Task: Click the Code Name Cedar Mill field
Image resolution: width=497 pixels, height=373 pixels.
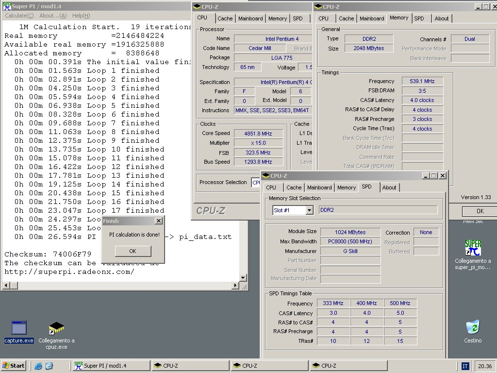Action: pos(260,48)
